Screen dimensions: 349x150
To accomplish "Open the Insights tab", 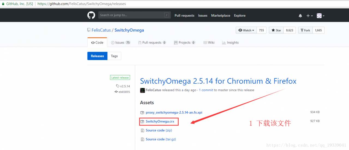I will pyautogui.click(x=230, y=43).
